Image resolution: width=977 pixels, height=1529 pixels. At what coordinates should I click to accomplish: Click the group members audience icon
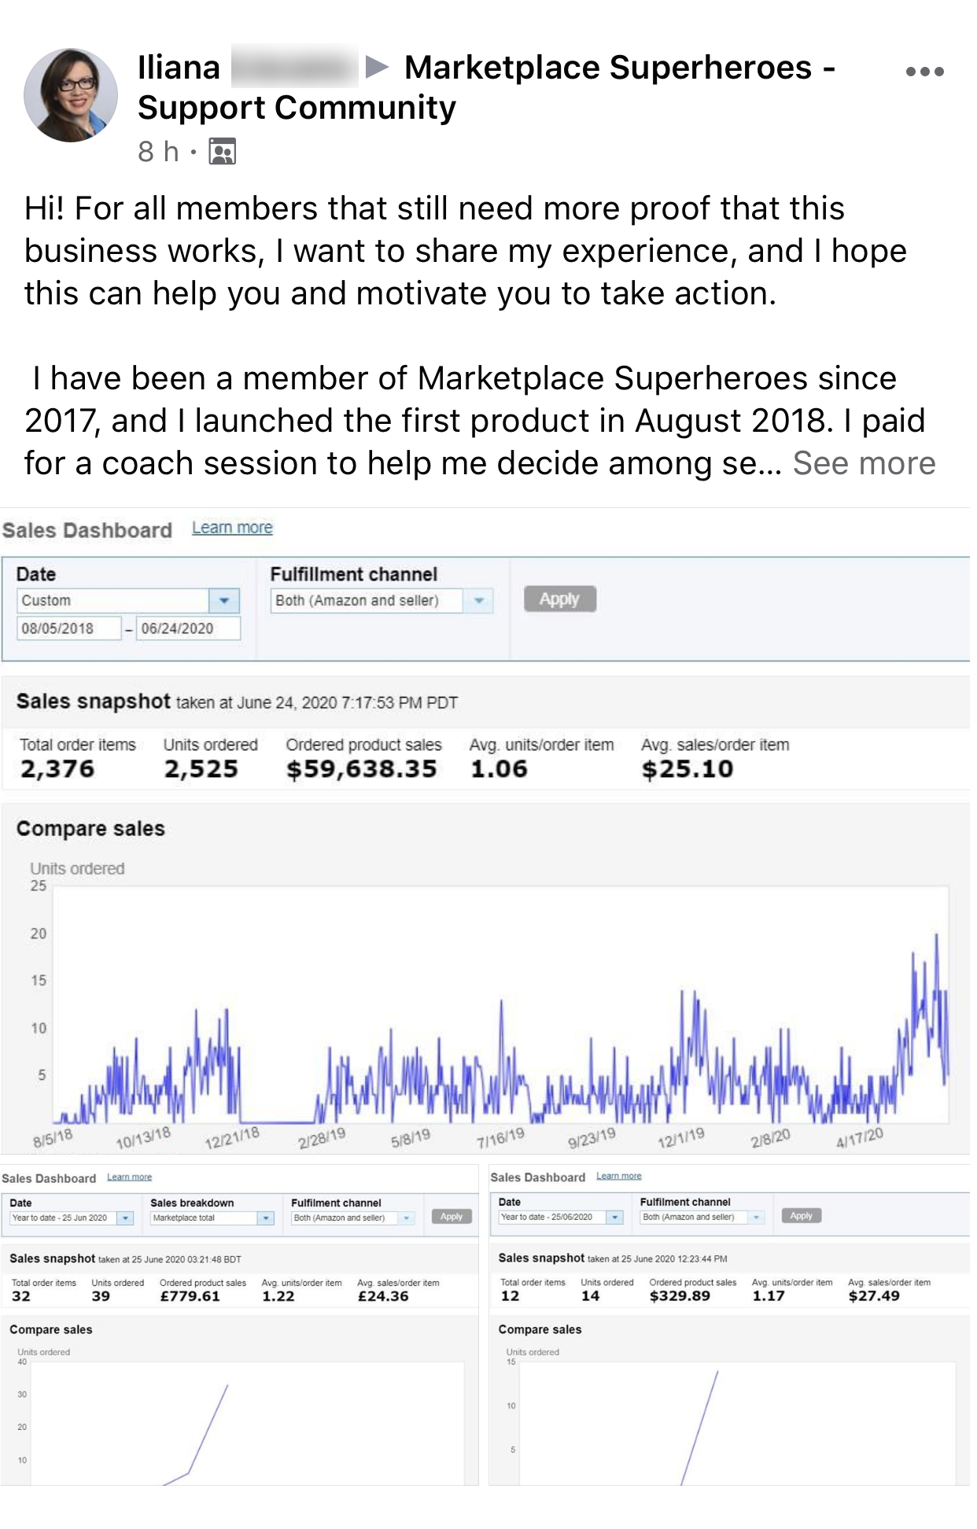223,151
